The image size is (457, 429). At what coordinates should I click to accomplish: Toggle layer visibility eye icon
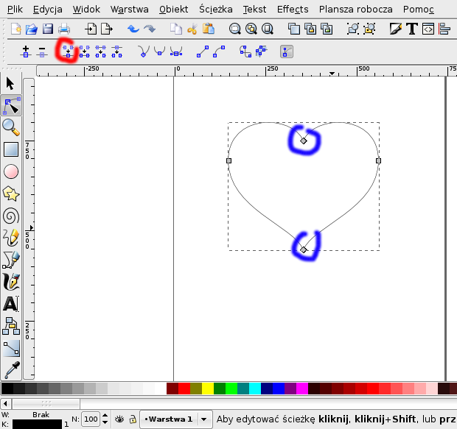pos(119,419)
